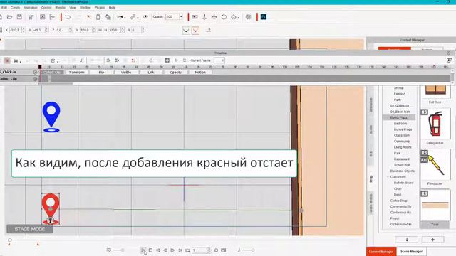Open the Help menu
The image size is (456, 256).
coord(112,8)
